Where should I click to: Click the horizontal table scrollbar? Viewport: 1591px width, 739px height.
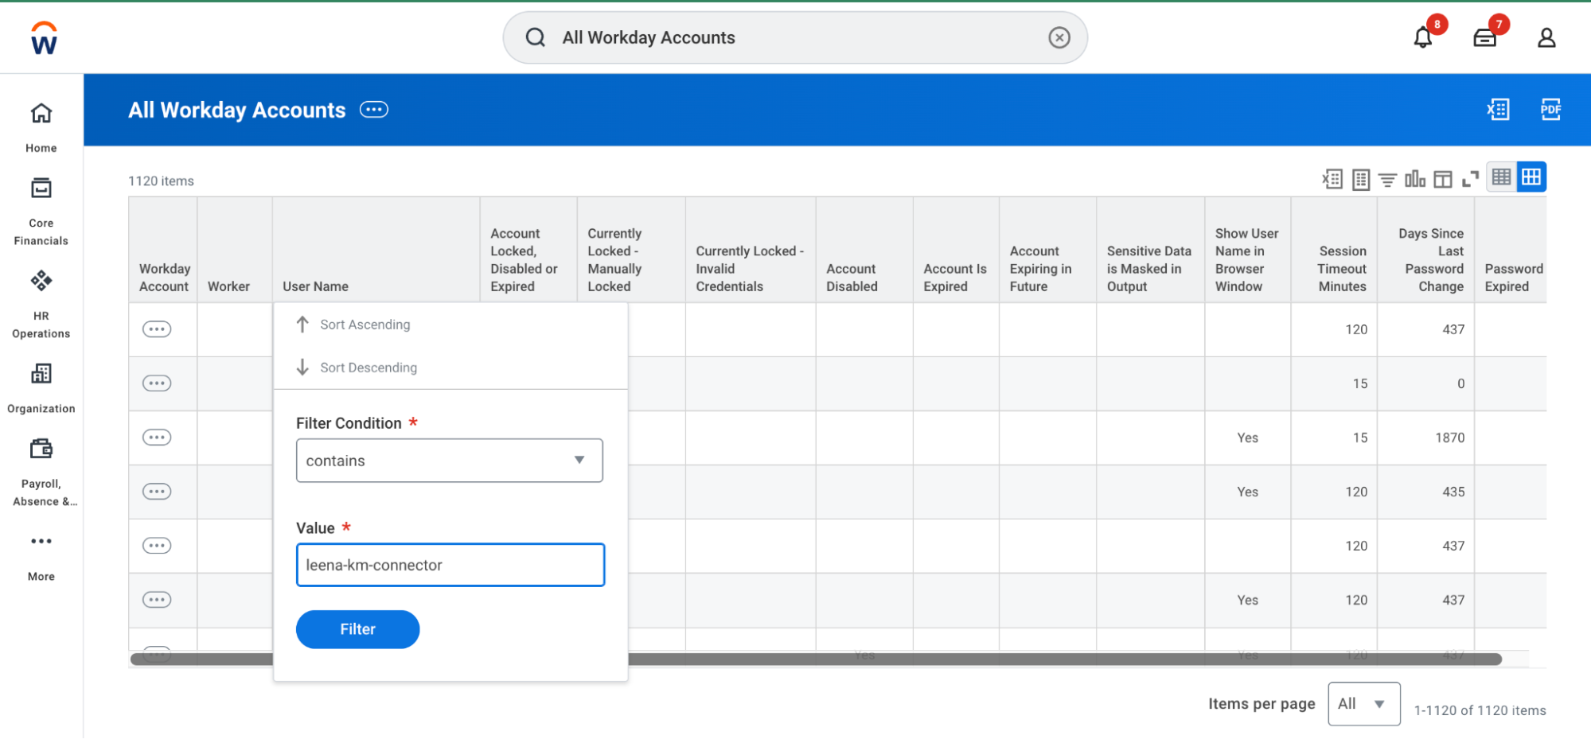point(816,659)
